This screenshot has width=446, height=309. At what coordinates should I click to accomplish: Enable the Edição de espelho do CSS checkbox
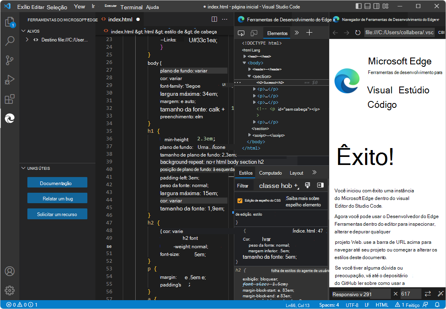pos(240,200)
